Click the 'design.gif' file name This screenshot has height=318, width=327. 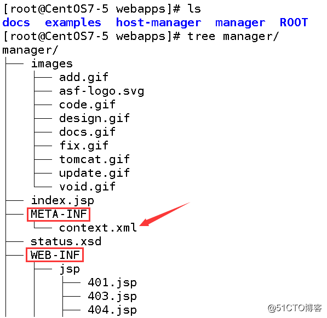(94, 119)
